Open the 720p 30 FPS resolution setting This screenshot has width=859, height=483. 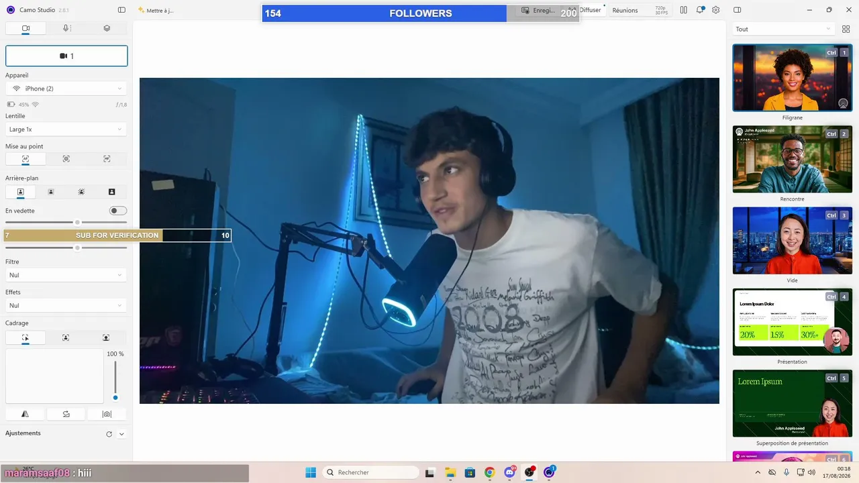[661, 10]
